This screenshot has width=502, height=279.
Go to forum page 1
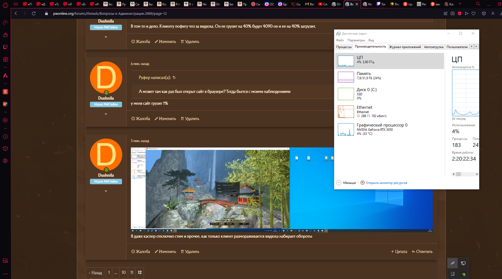point(109,273)
